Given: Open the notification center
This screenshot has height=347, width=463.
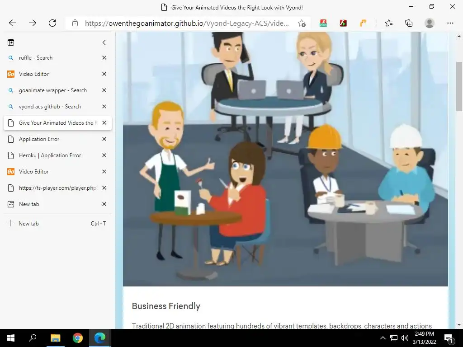Looking at the screenshot, I should (x=449, y=338).
